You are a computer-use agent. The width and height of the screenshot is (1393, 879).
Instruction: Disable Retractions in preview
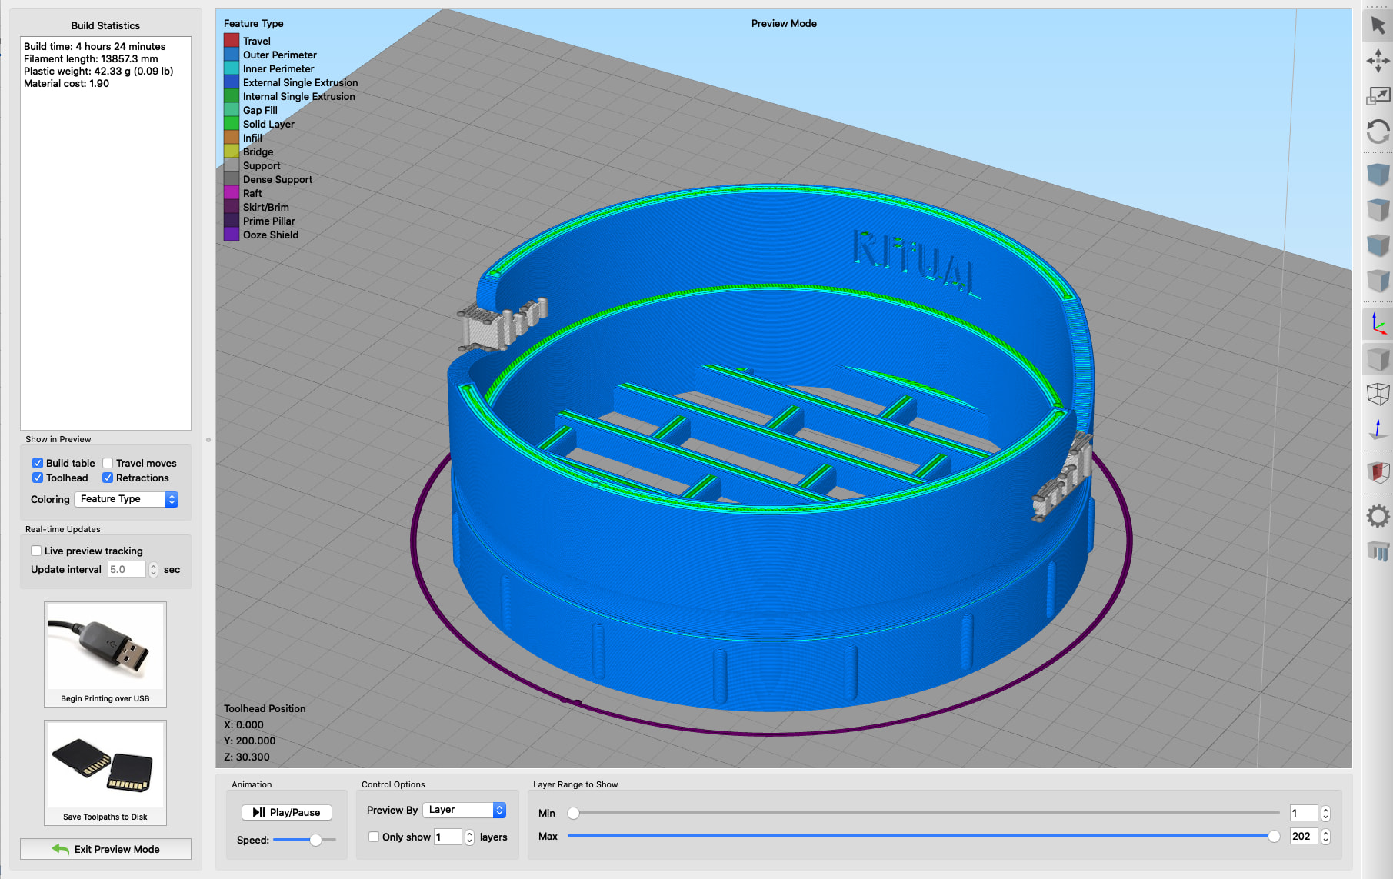pos(108,478)
